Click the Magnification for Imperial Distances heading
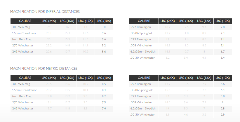 coord(45,12)
